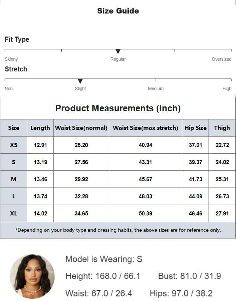Viewport: 236px width, 301px height.
Task: Click the Fit Type slider triangle marker
Action: click(x=118, y=51)
